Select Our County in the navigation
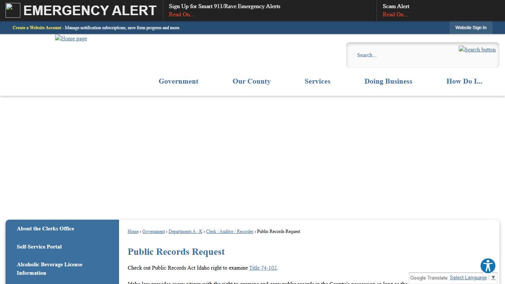The image size is (505, 284). tap(251, 81)
